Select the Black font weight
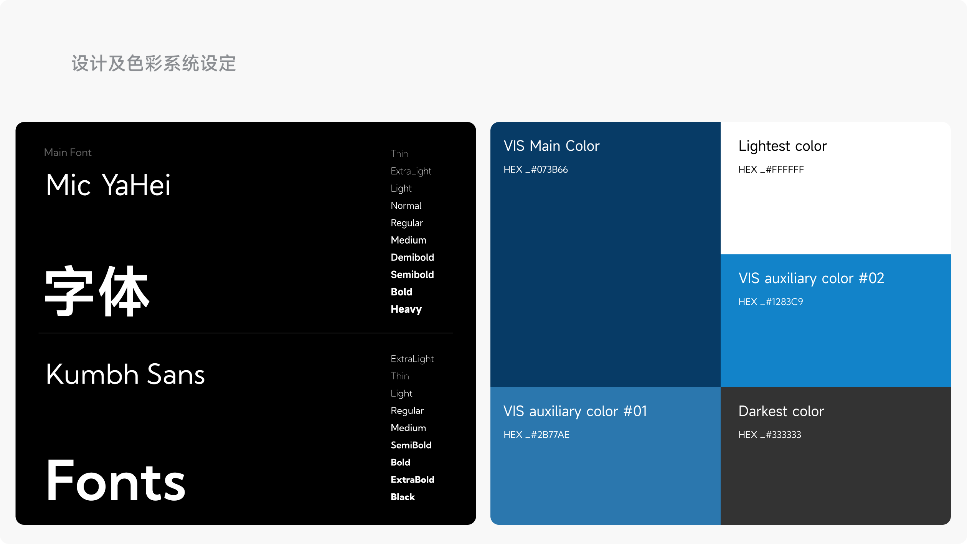The image size is (967, 544). [x=403, y=497]
